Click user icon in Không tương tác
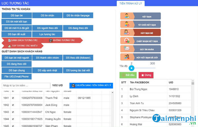This screenshot has height=127, width=198. 51,40
